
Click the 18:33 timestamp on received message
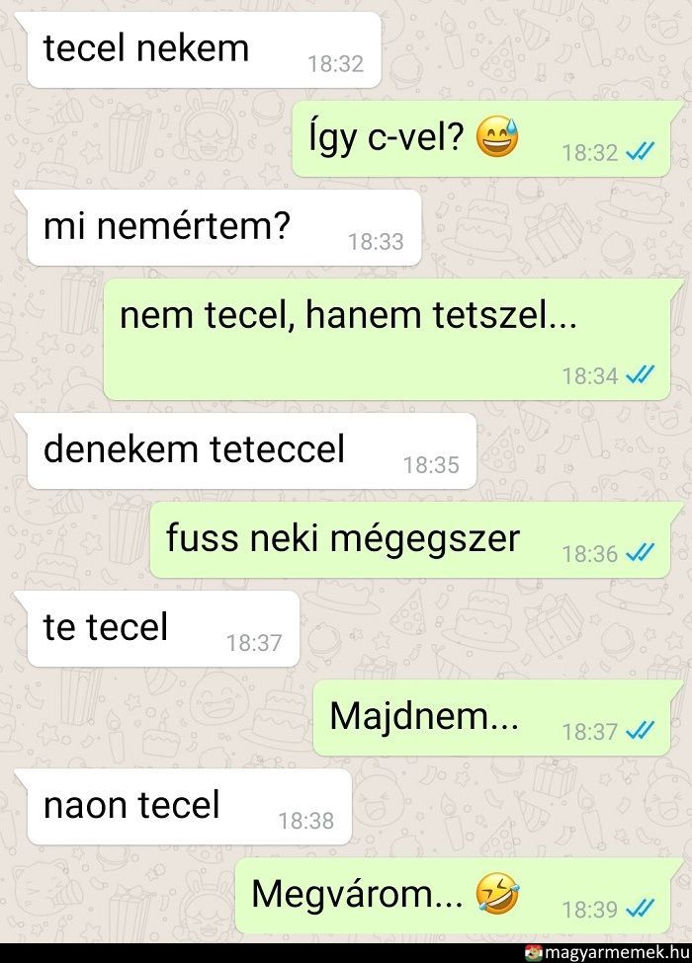coord(376,241)
